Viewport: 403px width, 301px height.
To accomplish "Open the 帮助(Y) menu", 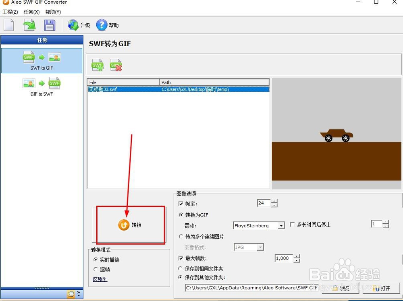I will [x=53, y=12].
